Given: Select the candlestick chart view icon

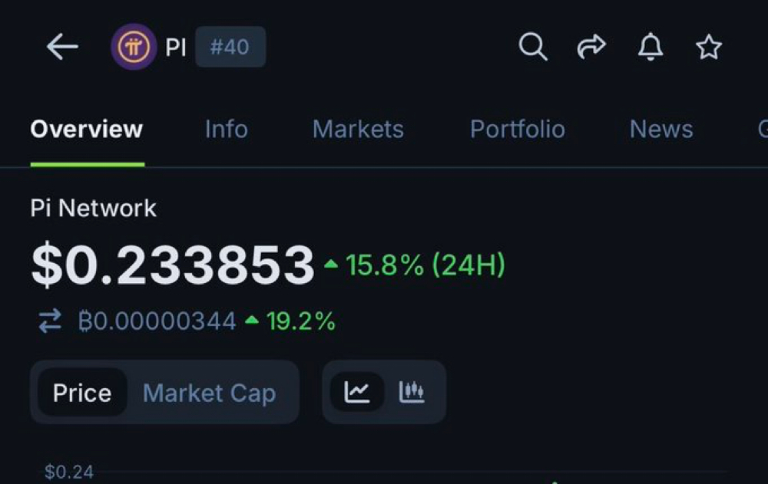Looking at the screenshot, I should point(412,391).
